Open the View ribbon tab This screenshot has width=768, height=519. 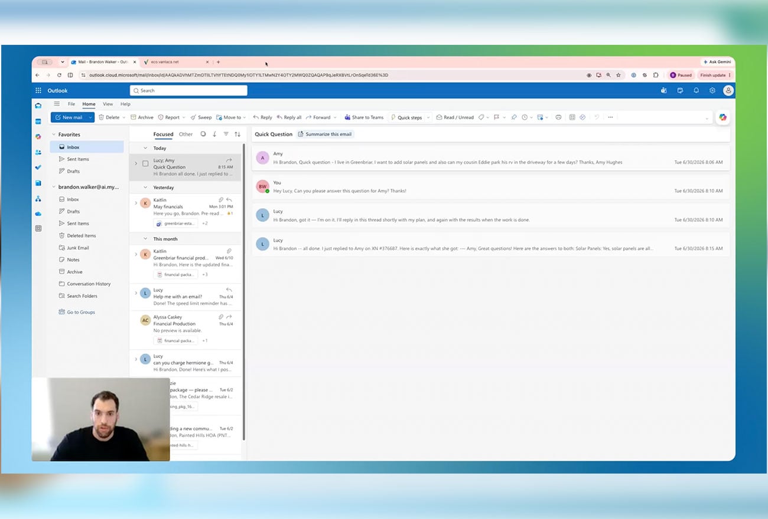108,104
